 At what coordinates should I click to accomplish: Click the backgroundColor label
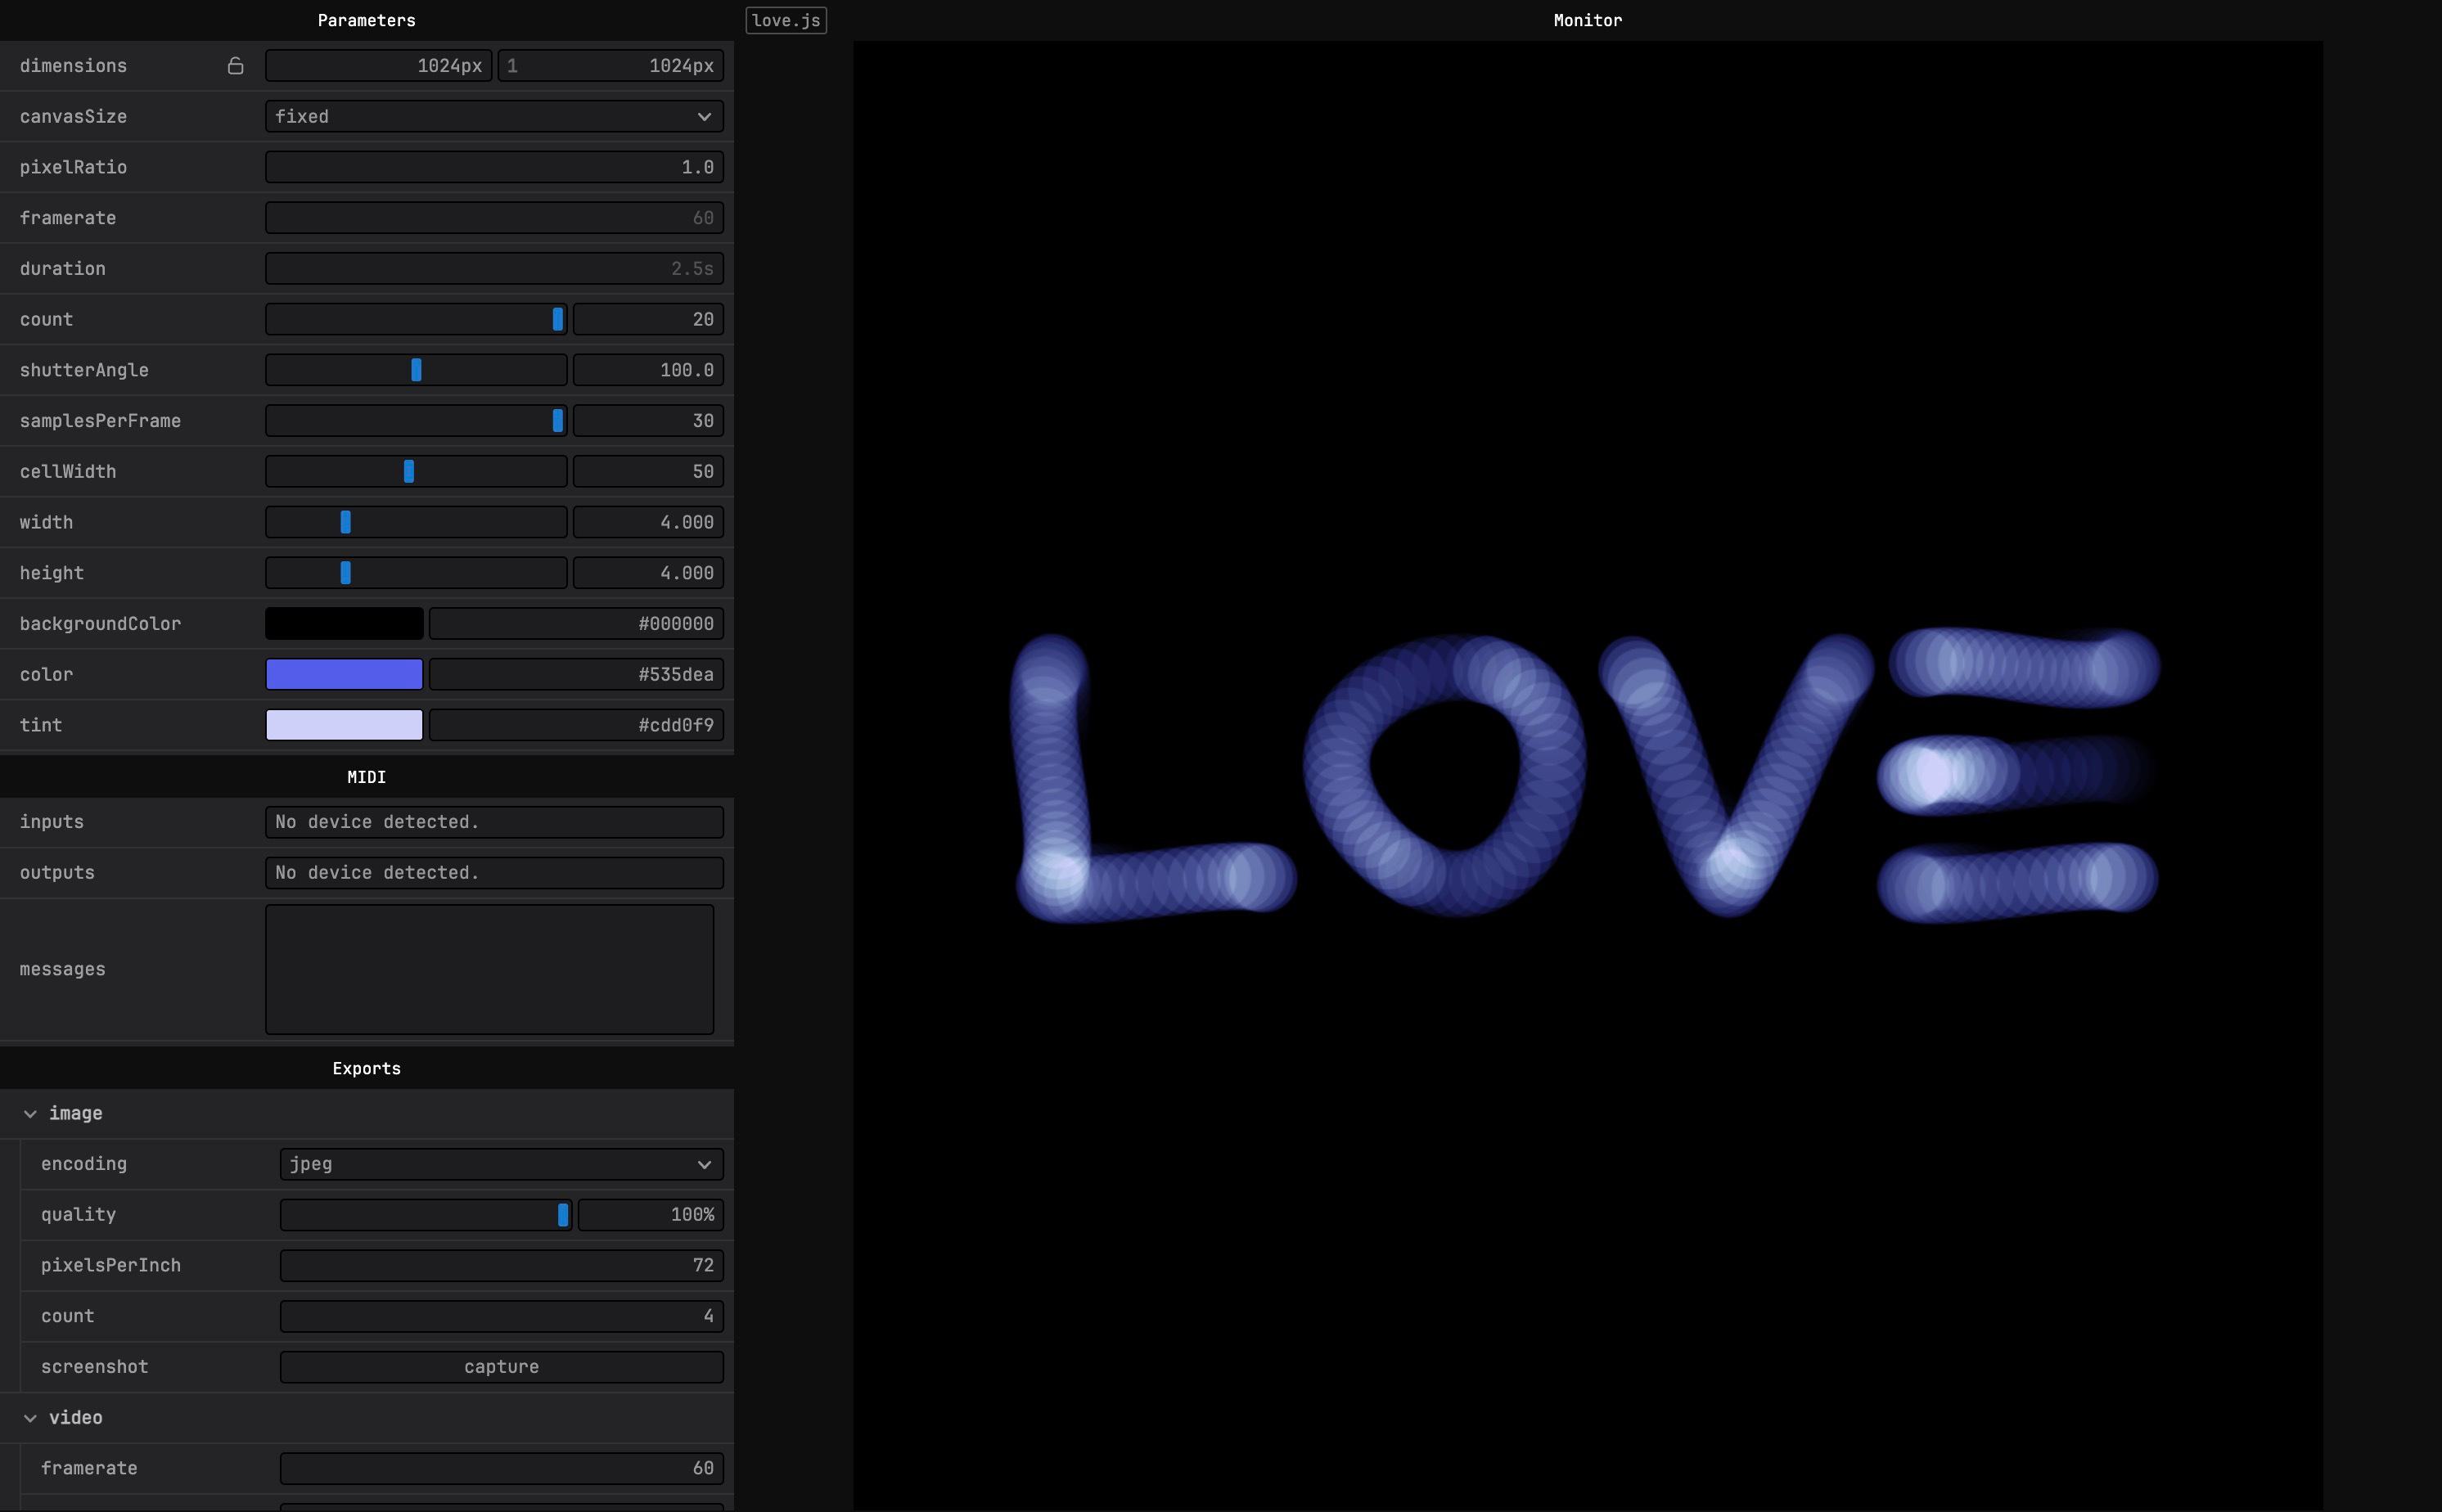coord(100,624)
